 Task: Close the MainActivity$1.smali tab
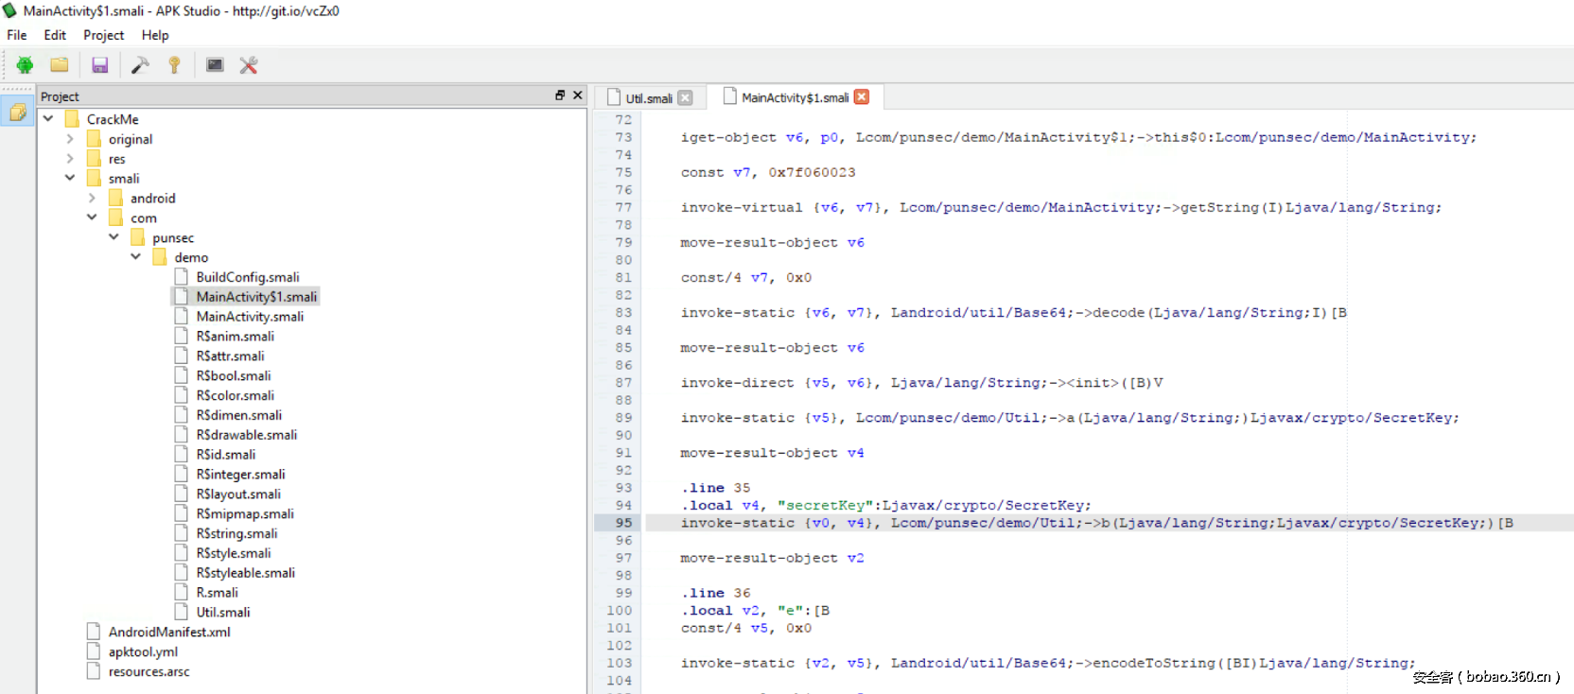[x=862, y=96]
